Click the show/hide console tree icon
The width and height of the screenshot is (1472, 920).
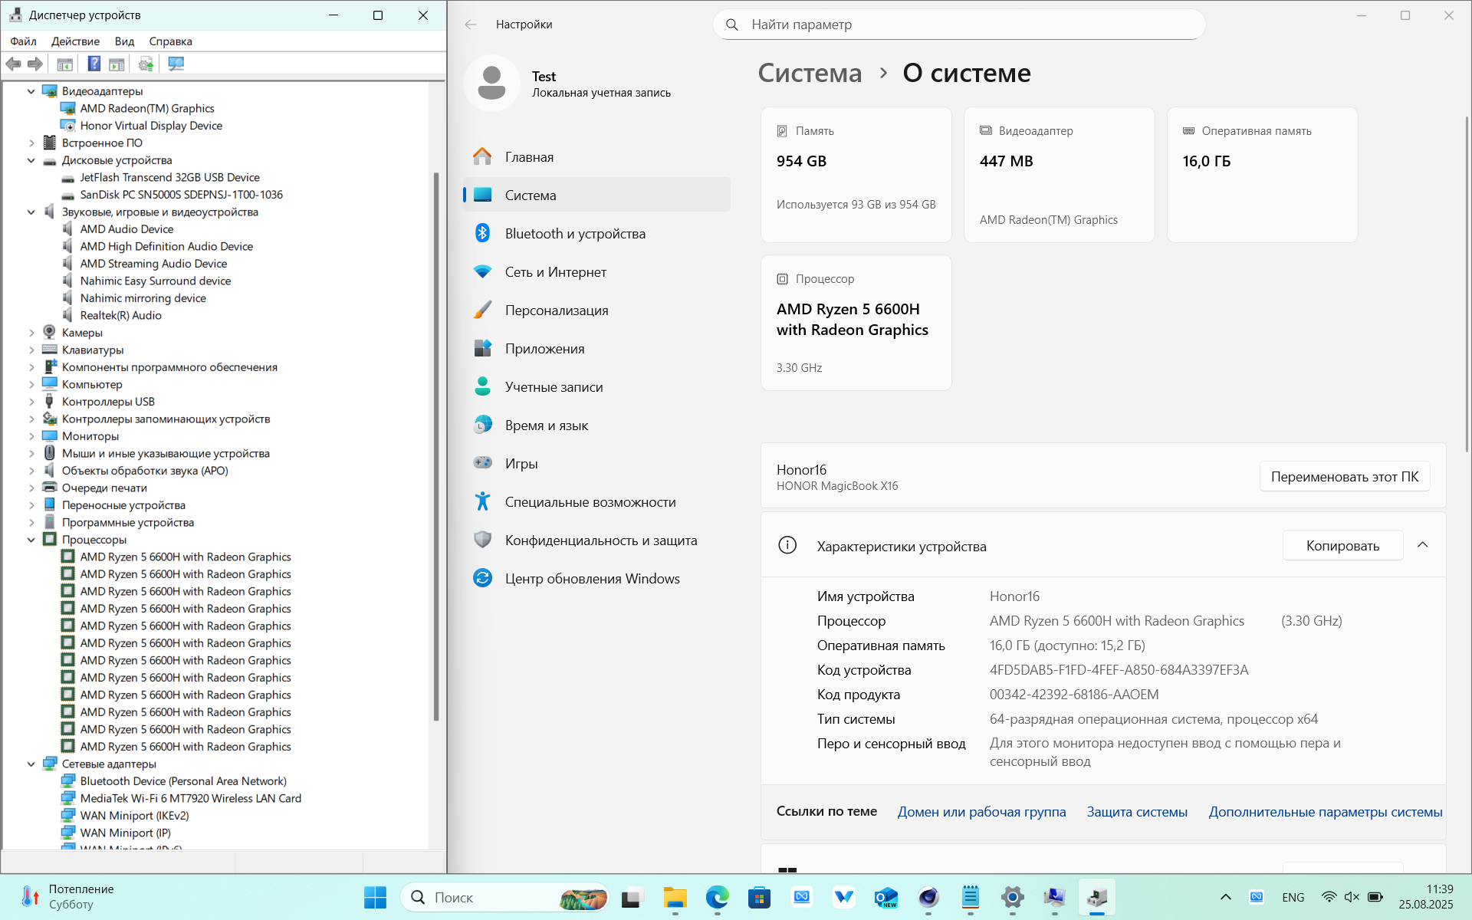(x=65, y=64)
